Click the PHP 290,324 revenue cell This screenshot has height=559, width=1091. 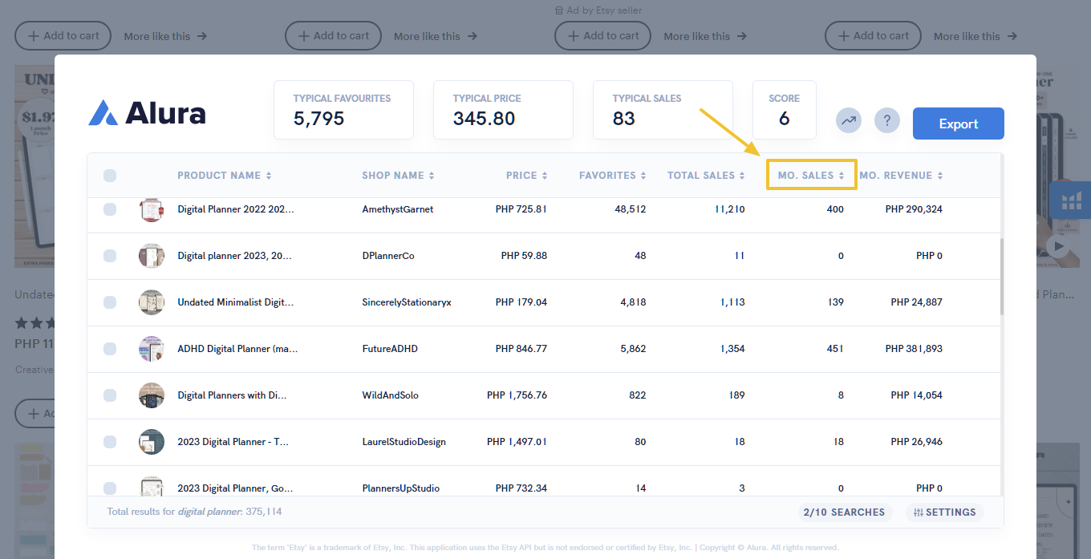pyautogui.click(x=914, y=209)
